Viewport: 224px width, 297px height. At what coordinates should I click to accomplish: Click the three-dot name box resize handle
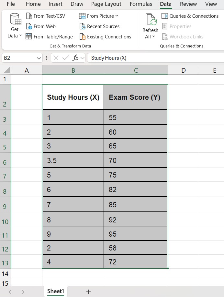coord(47,58)
